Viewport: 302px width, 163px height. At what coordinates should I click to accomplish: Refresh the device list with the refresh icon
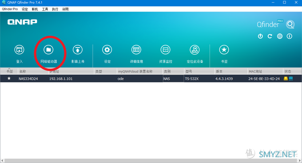(x=270, y=36)
